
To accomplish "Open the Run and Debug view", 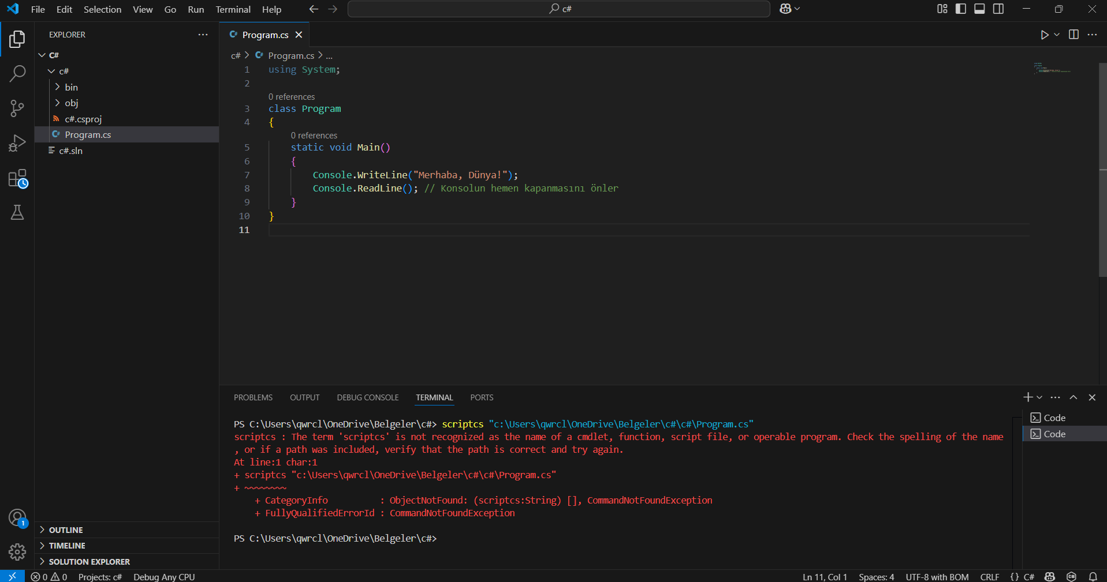I will [17, 143].
